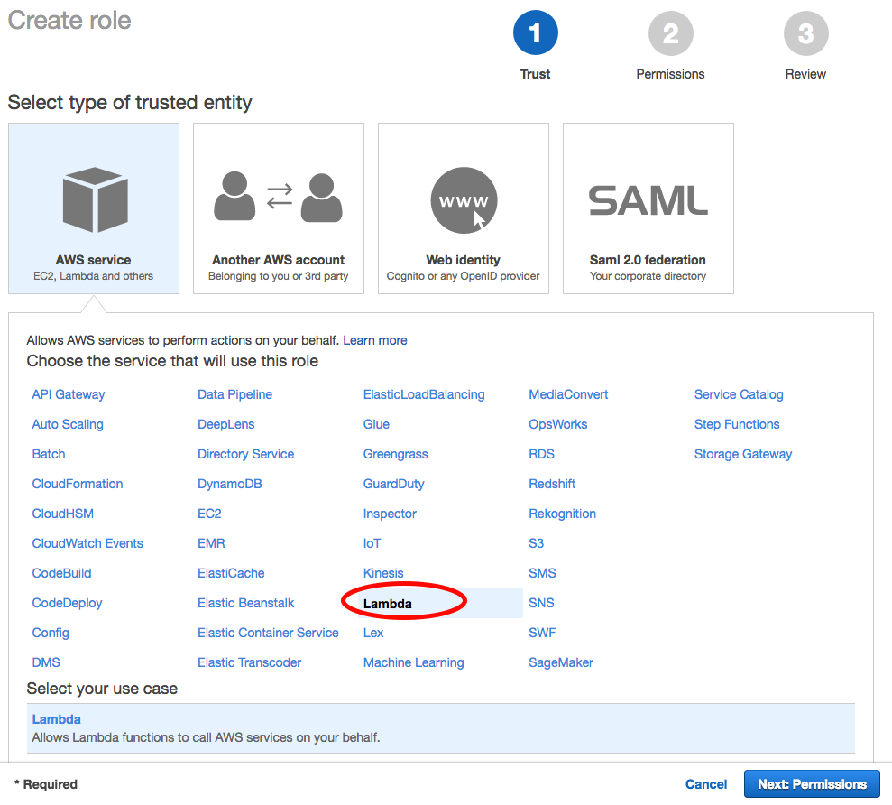Viewport: 892px width, 805px height.
Task: Select Redshift service
Action: click(x=552, y=484)
